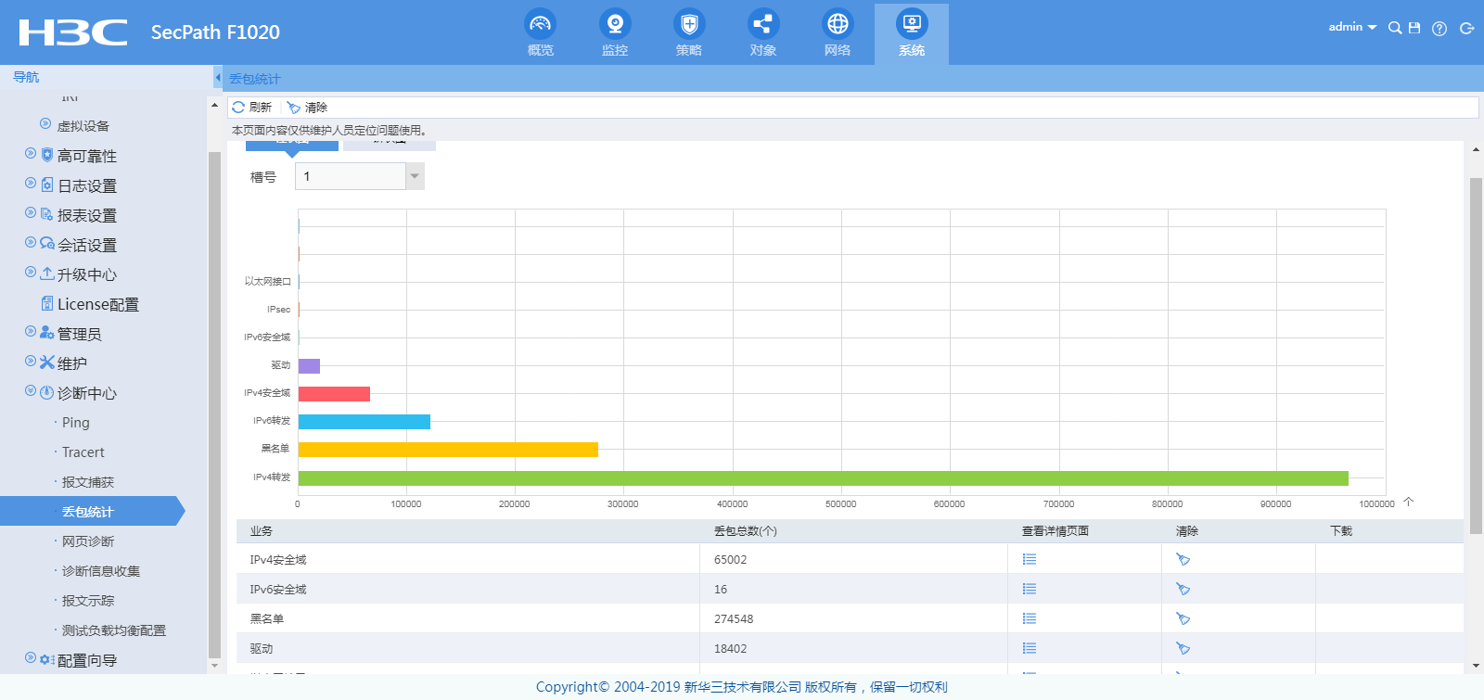Collapse the navigation panel with the arrow handle
Image resolution: width=1484 pixels, height=700 pixels.
(218, 78)
